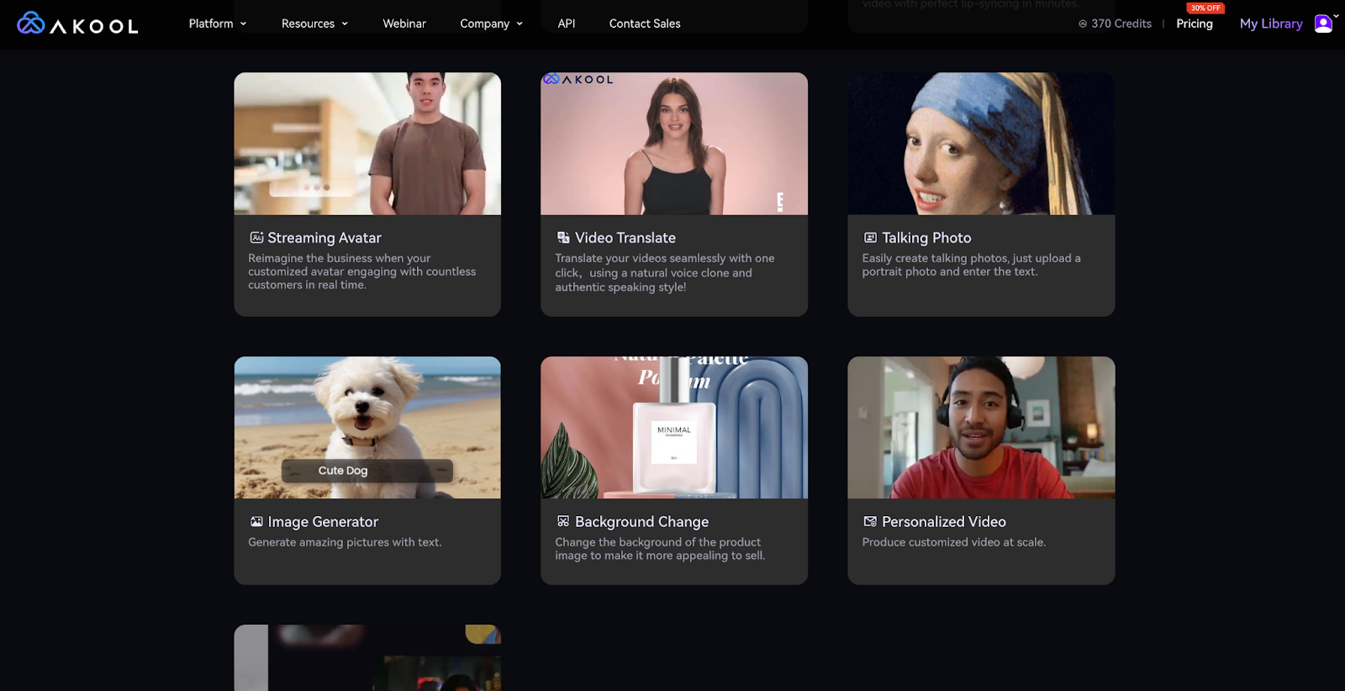Image resolution: width=1345 pixels, height=691 pixels.
Task: Click the credits coin icon
Action: [x=1083, y=24]
